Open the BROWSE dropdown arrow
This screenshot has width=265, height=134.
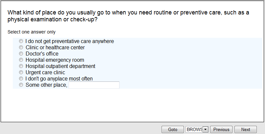(206, 129)
